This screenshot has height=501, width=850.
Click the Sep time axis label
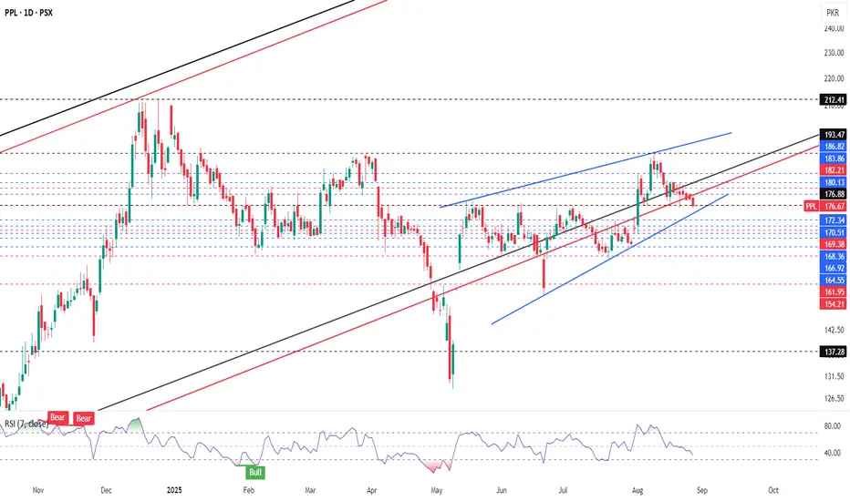(701, 490)
